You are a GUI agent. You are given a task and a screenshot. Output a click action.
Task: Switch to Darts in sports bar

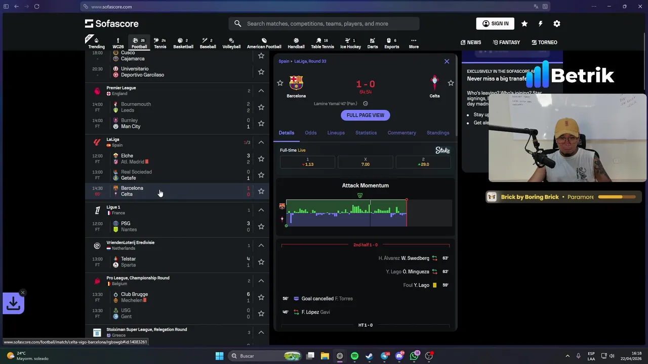[373, 43]
